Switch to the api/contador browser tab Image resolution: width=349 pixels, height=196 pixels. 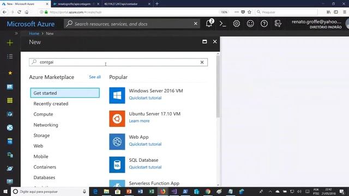click(x=127, y=4)
